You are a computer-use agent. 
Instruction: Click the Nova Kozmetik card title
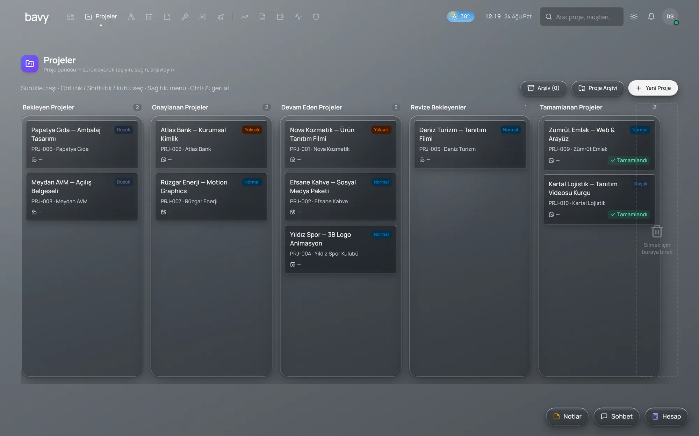point(322,134)
